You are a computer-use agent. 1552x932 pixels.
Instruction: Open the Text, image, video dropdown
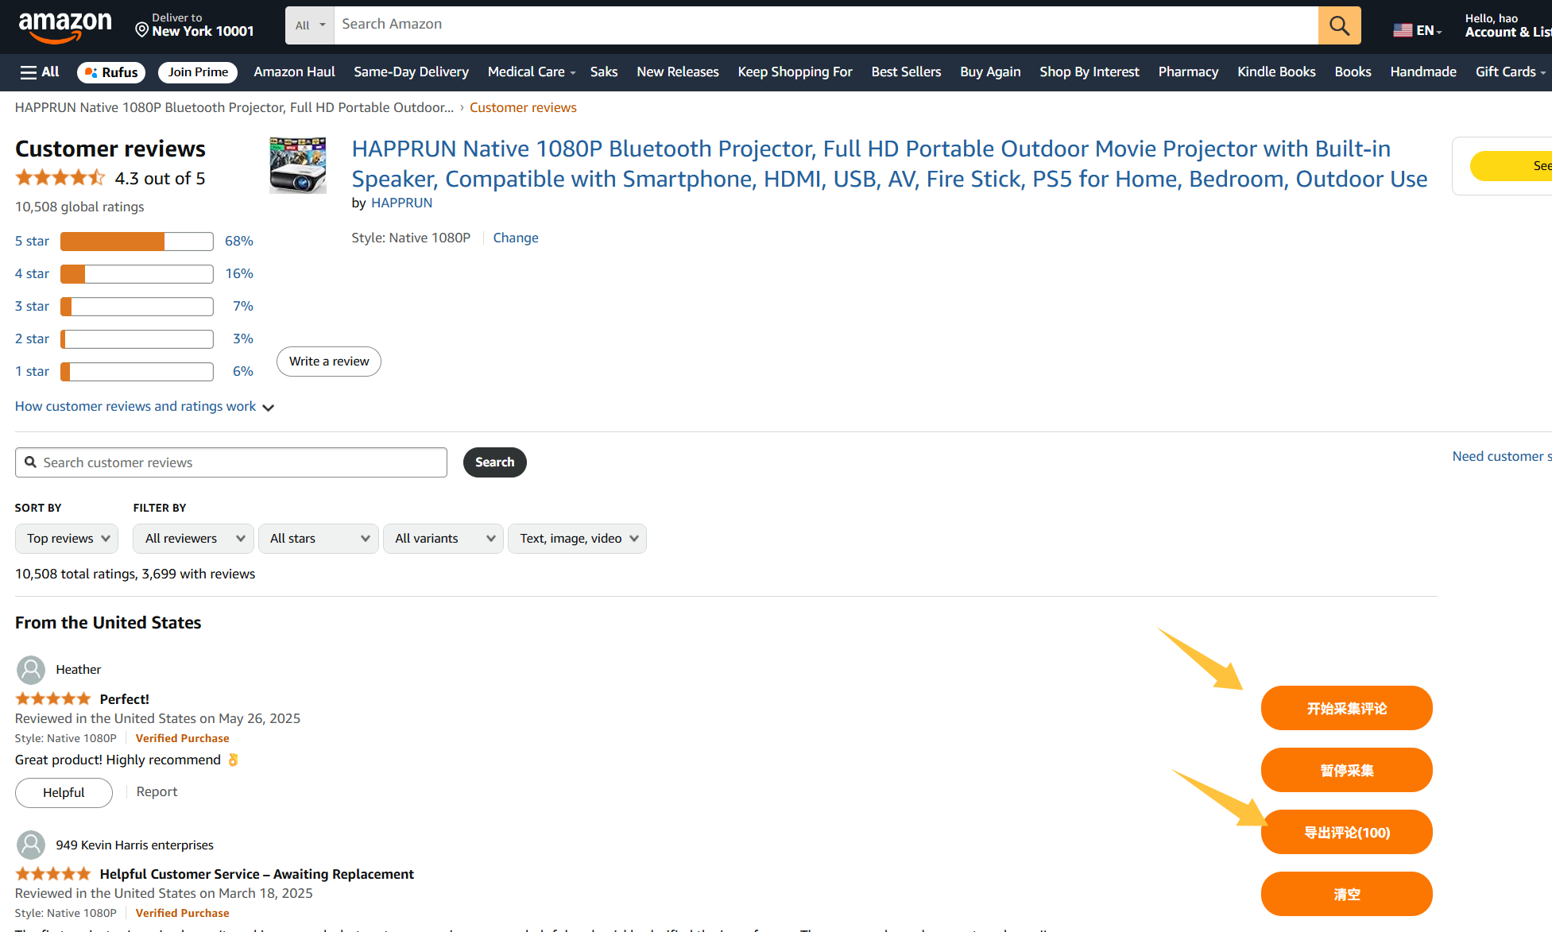577,539
